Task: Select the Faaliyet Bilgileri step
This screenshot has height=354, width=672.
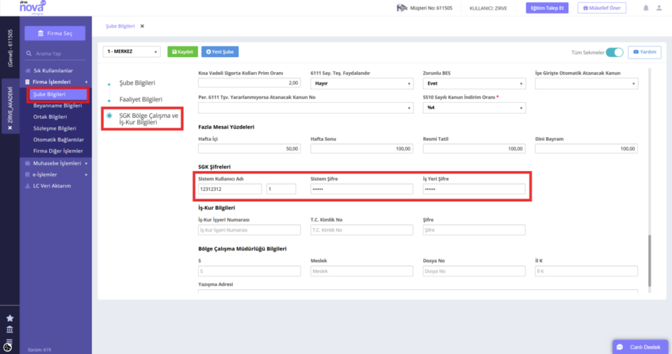Action: (x=140, y=99)
